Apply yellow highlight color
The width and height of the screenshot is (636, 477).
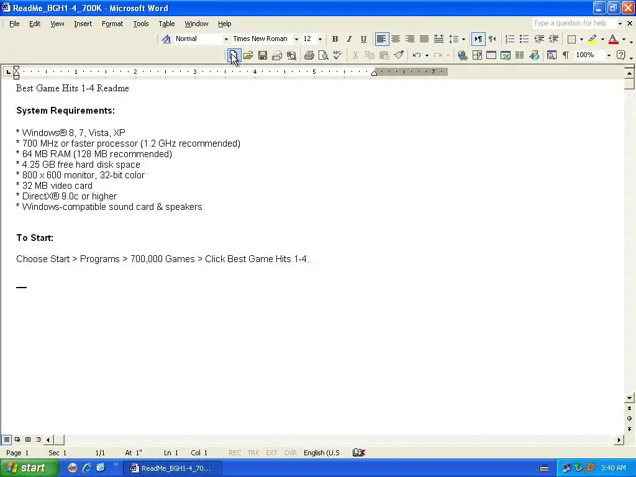(x=592, y=39)
